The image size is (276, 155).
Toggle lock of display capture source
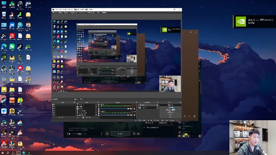(99, 115)
